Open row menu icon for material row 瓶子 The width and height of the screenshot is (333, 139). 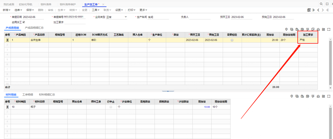7,107
